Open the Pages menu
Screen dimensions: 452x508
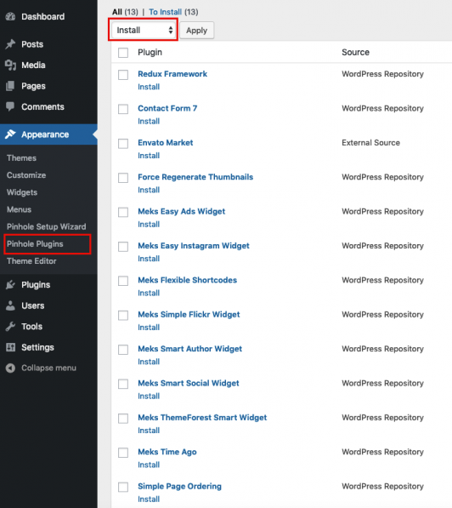pos(33,86)
